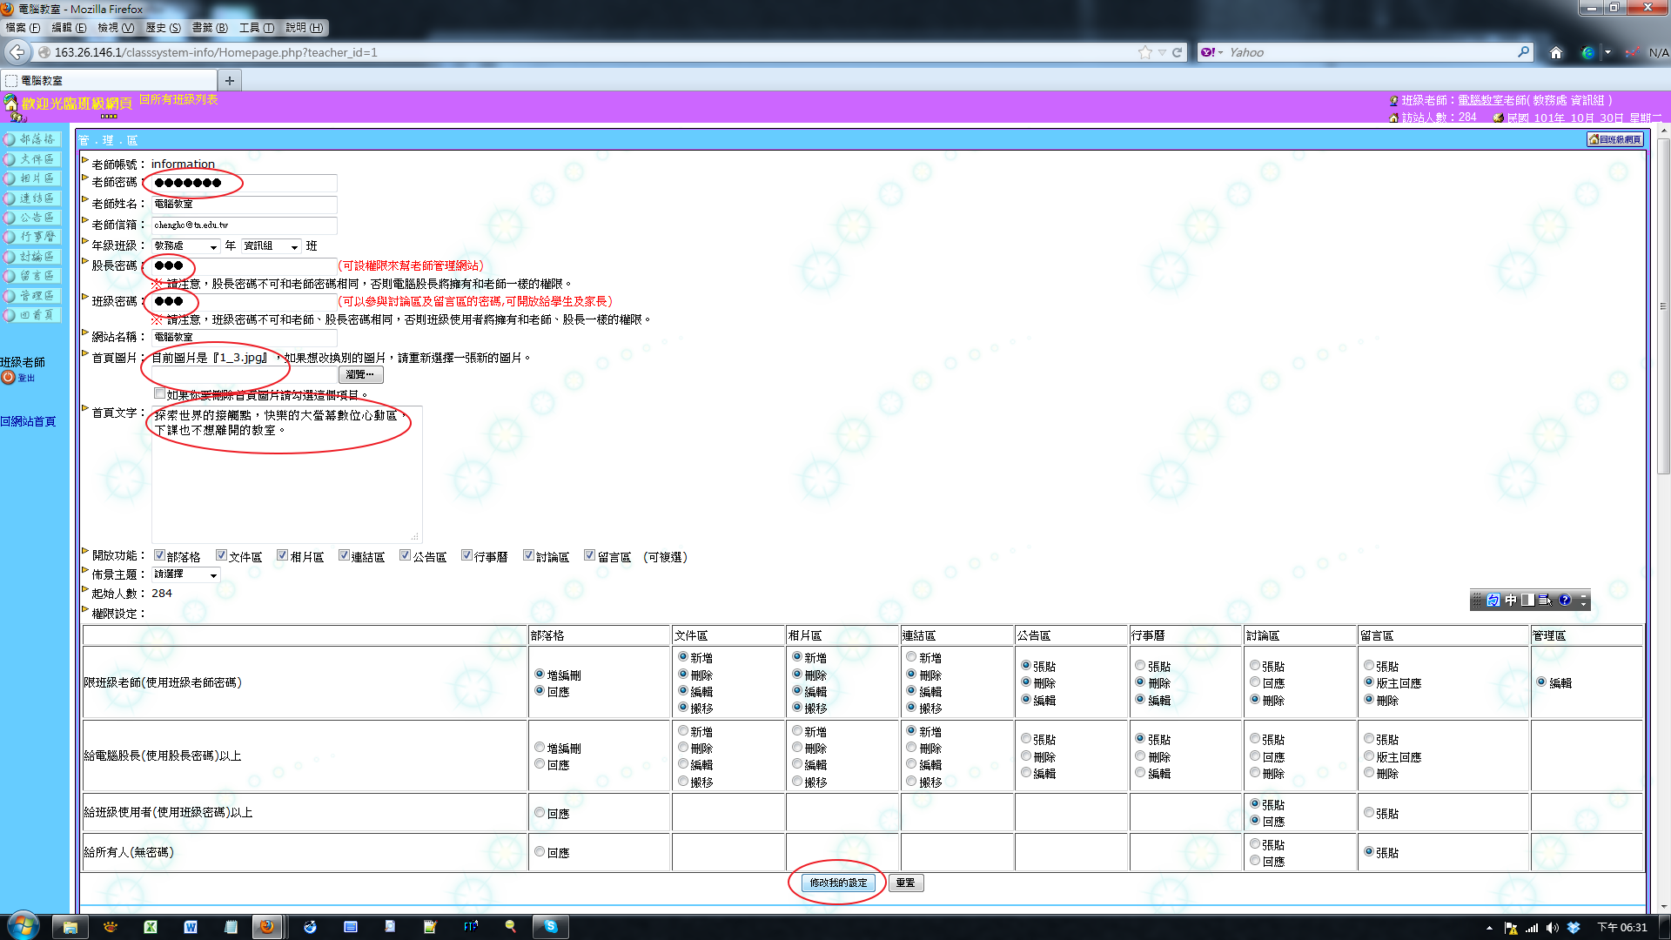Open the 相片區 sidebar button
1671x940 pixels.
(31, 178)
